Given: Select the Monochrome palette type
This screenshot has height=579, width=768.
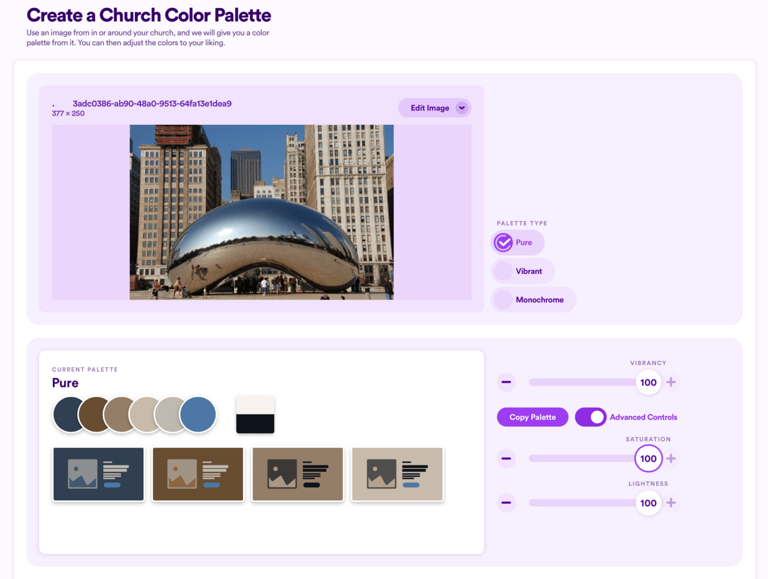Looking at the screenshot, I should (534, 300).
